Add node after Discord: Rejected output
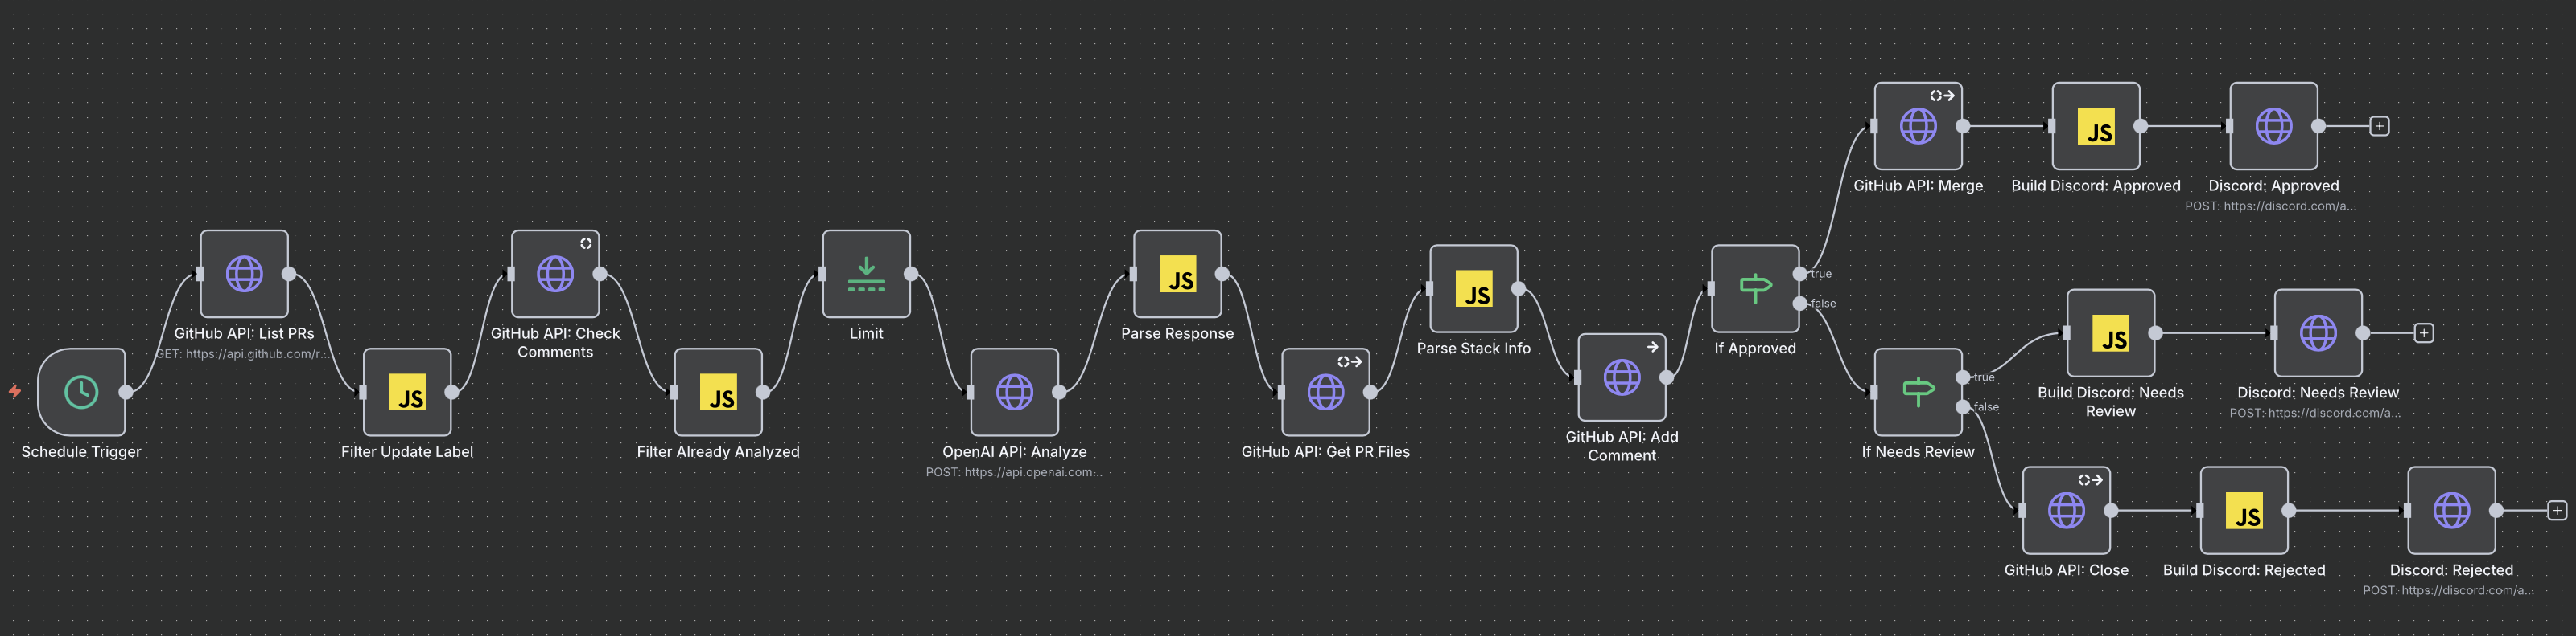 tap(2557, 510)
